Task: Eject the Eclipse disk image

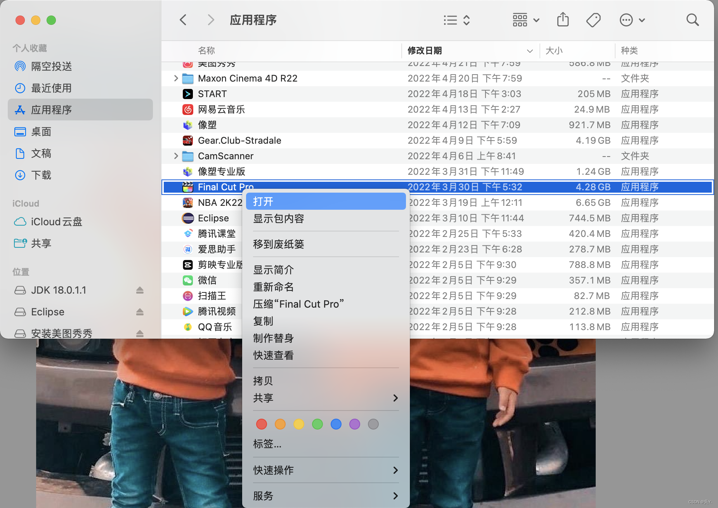Action: click(x=140, y=312)
